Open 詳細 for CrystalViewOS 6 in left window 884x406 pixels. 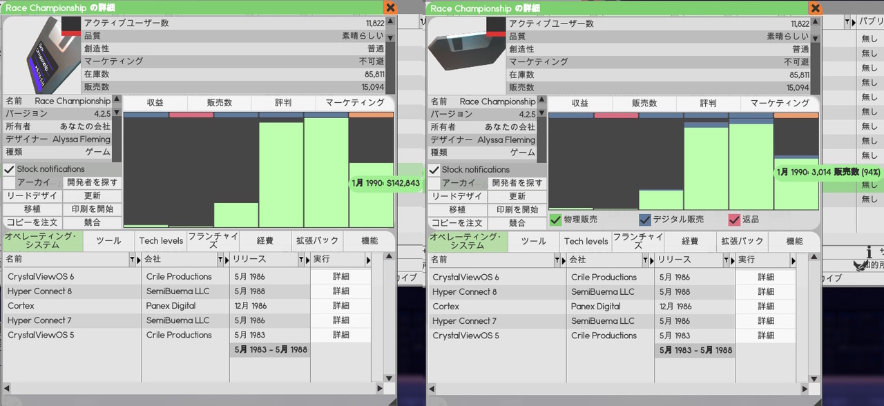[x=340, y=277]
